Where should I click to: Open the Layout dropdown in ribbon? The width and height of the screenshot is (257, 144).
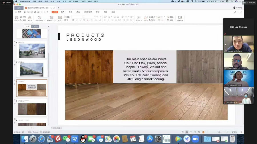point(60,20)
